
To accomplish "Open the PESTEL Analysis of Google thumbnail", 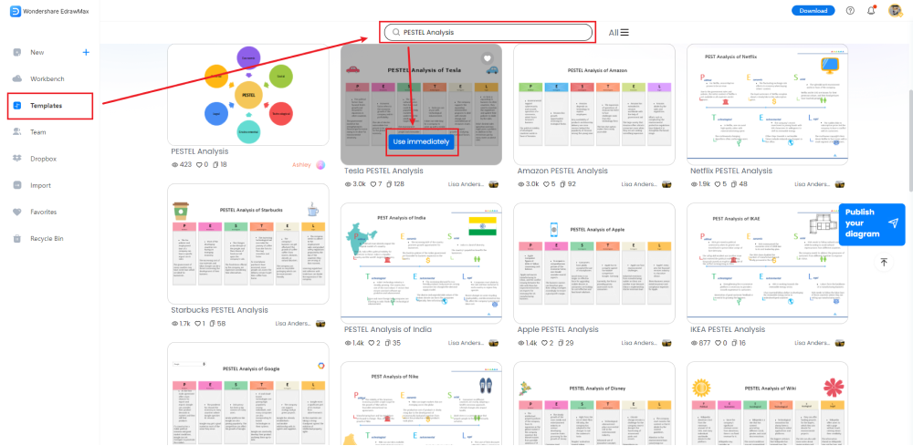I will point(248,394).
